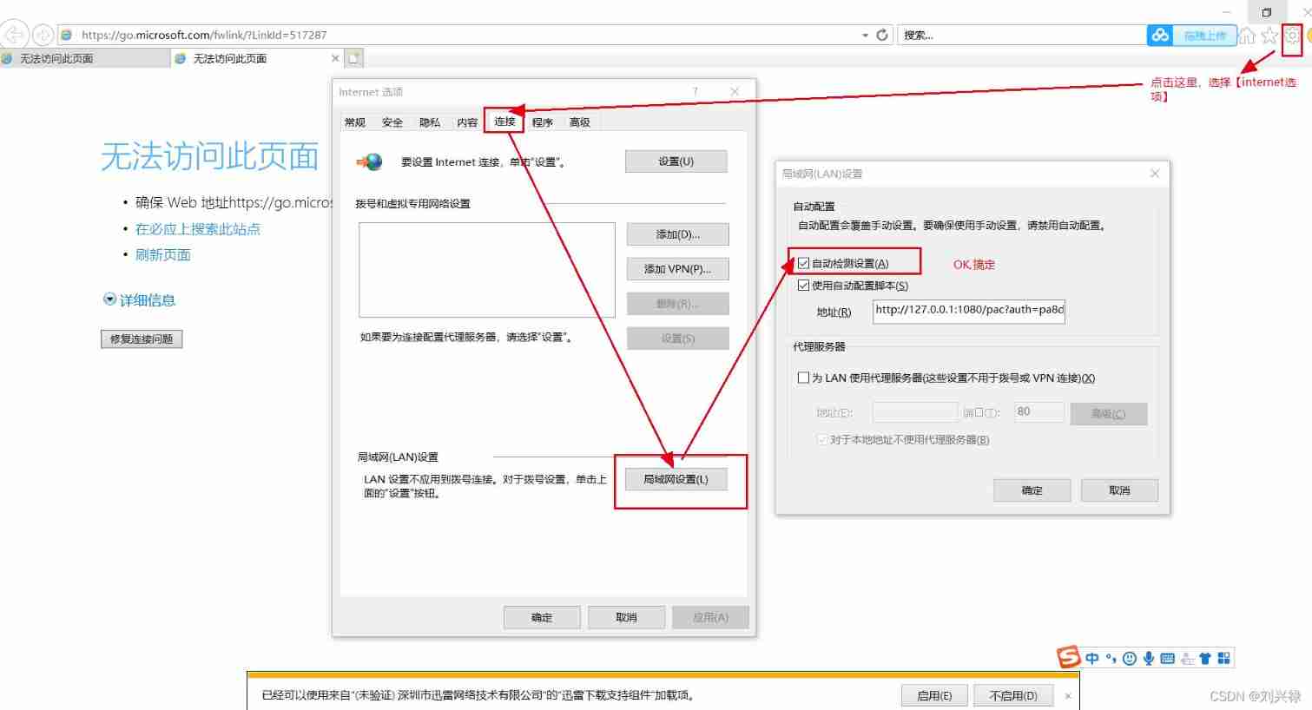Click the PAC script 地址(R) input field

pyautogui.click(x=967, y=311)
